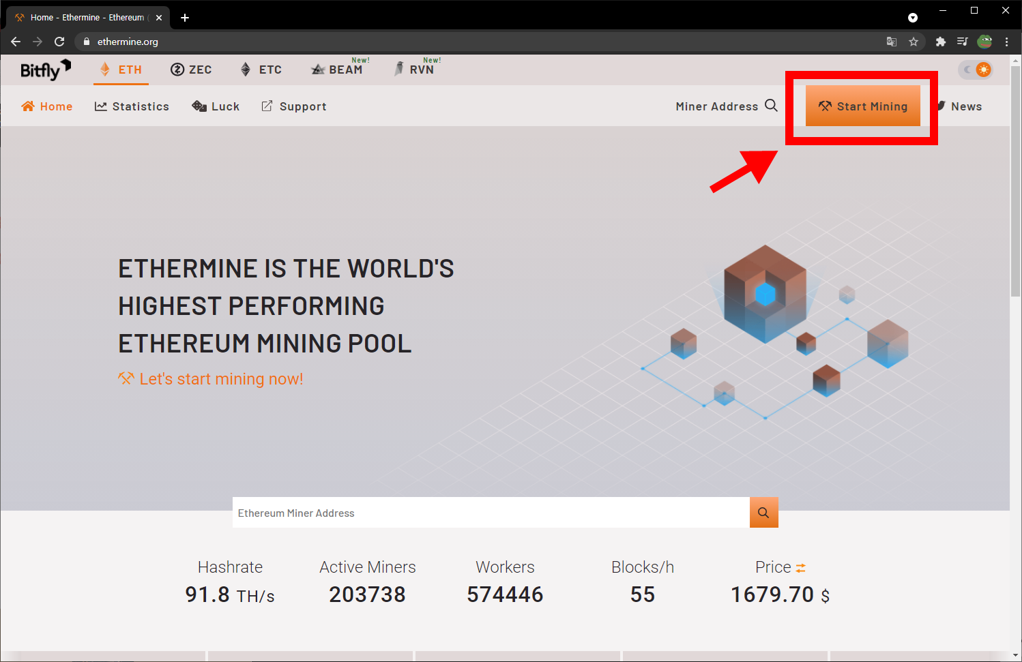Click the large cube illustration
Image resolution: width=1022 pixels, height=662 pixels.
pyautogui.click(x=765, y=293)
